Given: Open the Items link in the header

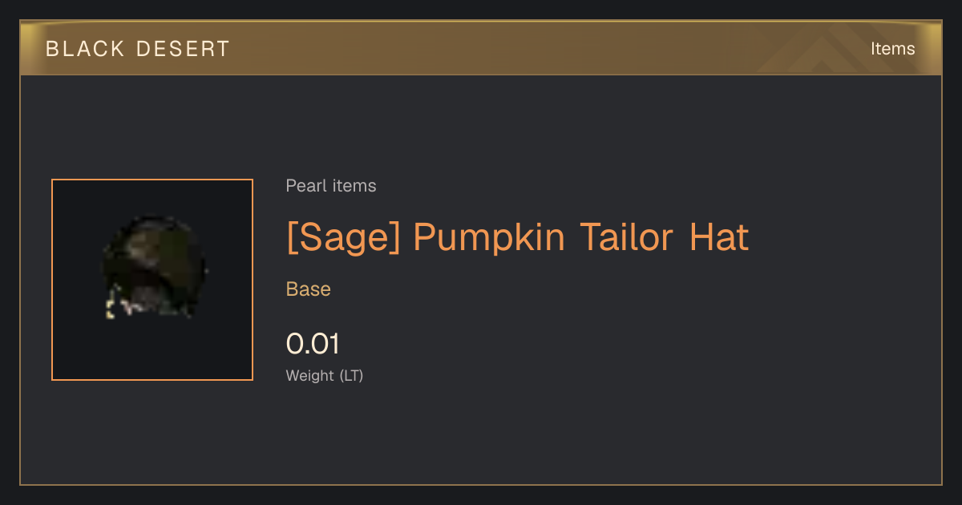Looking at the screenshot, I should point(892,49).
